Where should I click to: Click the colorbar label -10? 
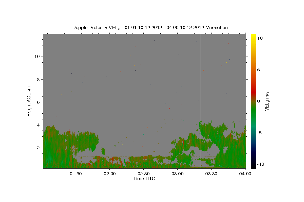coord(260,164)
